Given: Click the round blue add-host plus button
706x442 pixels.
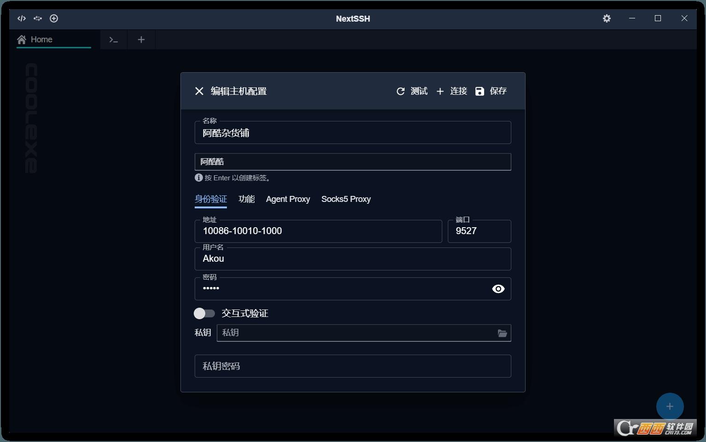Looking at the screenshot, I should point(670,407).
